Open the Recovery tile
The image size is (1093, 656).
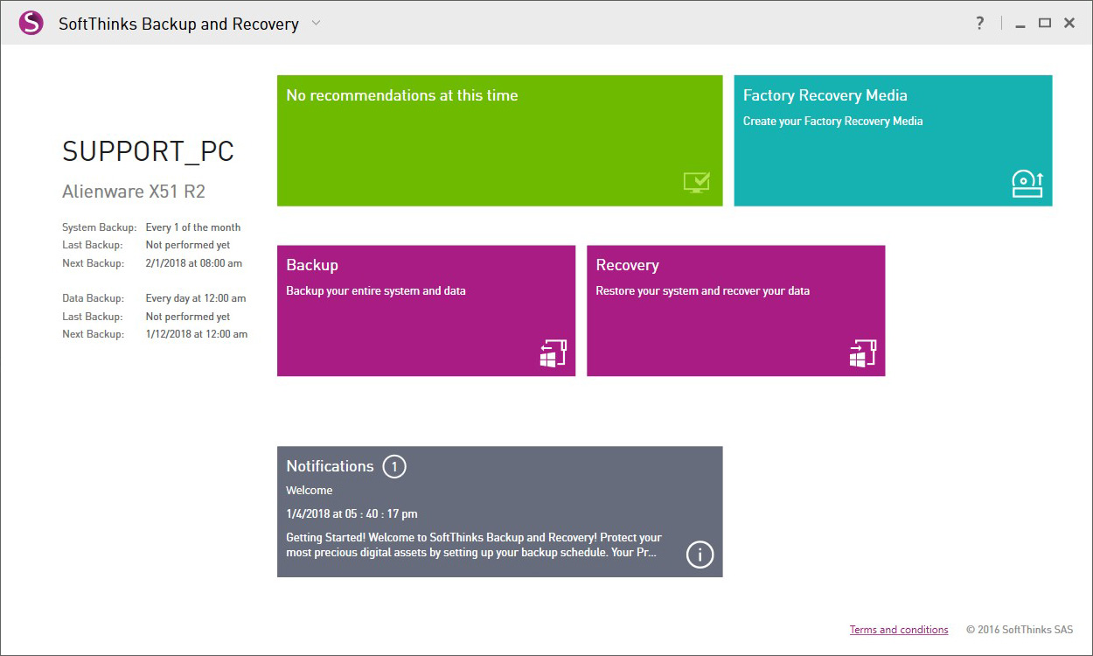pos(735,311)
